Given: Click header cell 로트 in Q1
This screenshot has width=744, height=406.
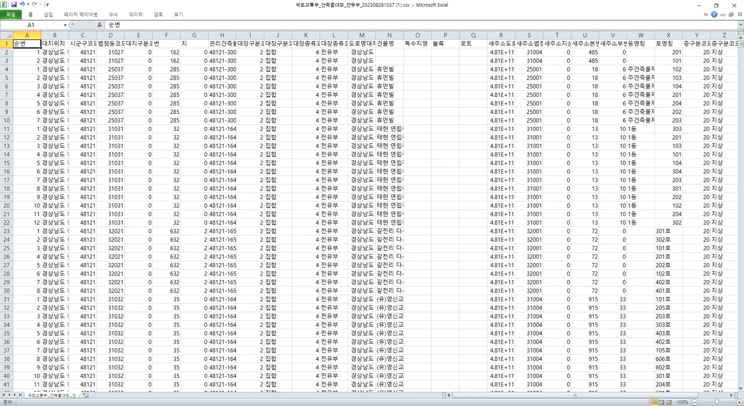Looking at the screenshot, I should point(473,44).
